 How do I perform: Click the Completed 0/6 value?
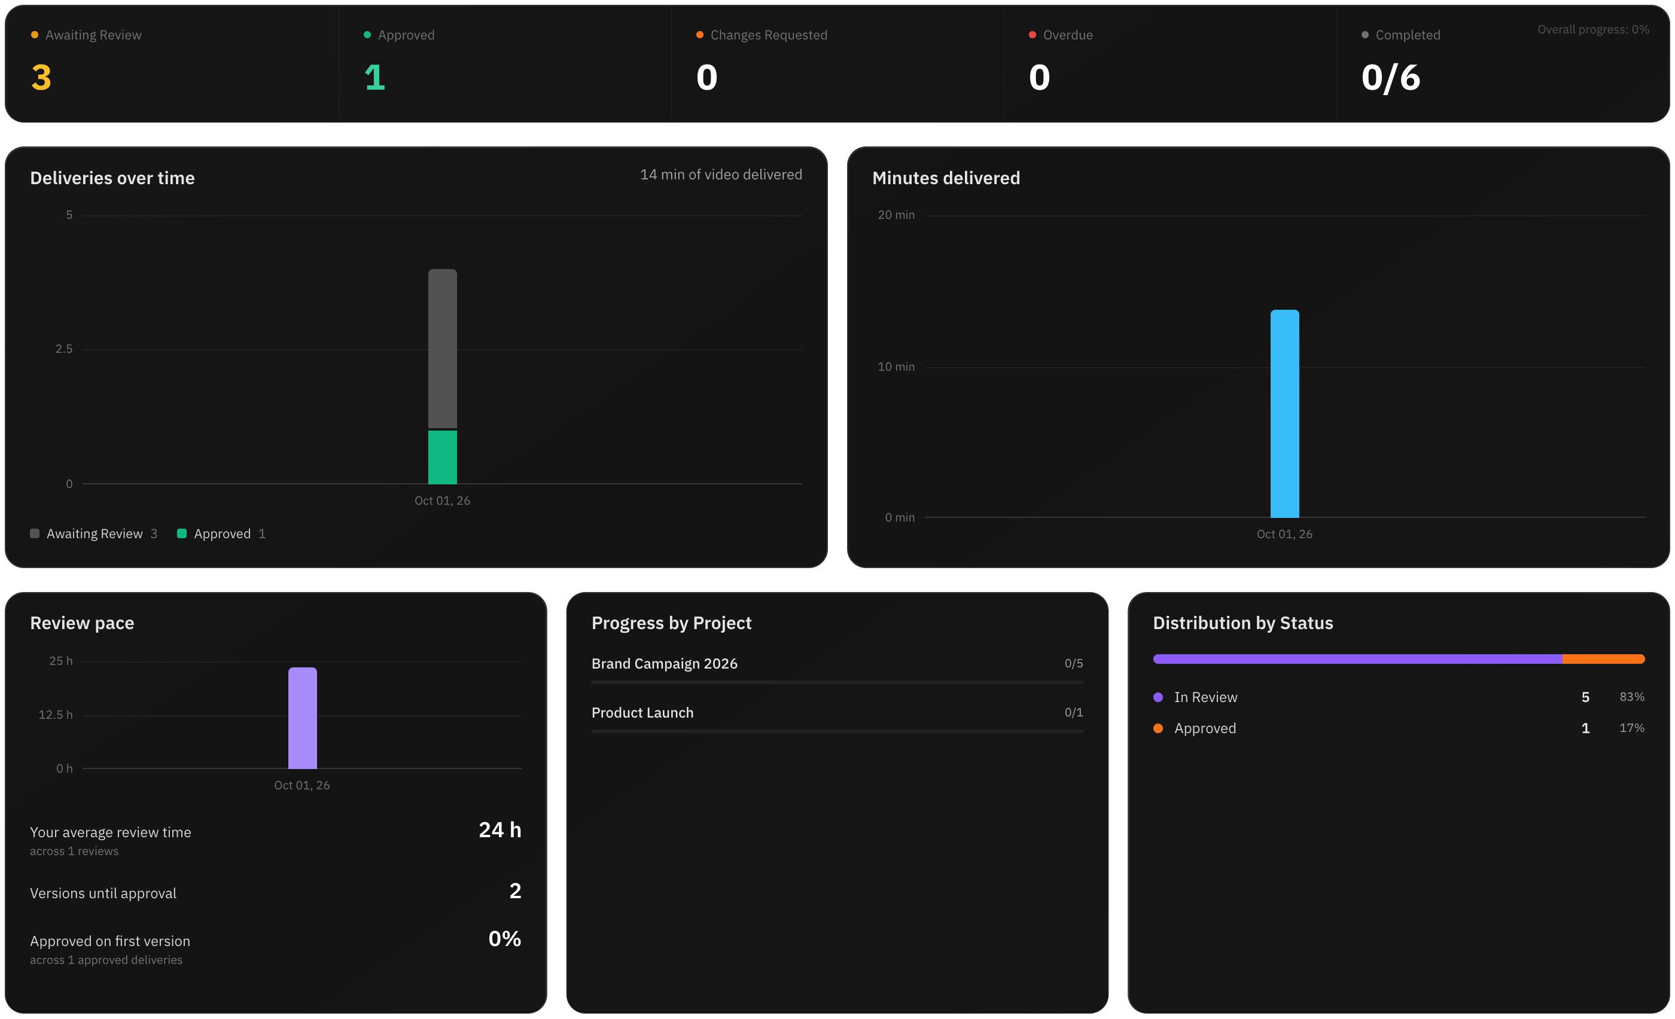1391,78
